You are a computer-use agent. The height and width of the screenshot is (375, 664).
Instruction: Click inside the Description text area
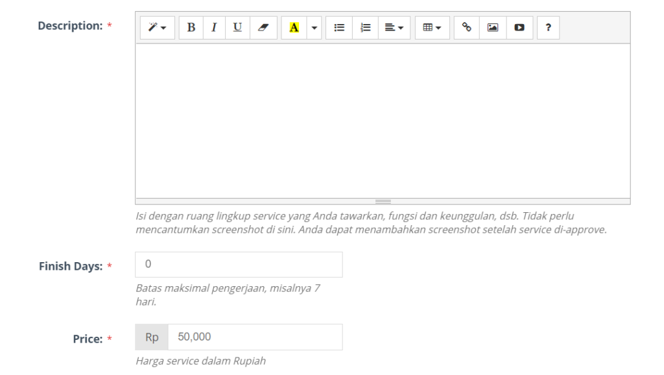(x=383, y=121)
